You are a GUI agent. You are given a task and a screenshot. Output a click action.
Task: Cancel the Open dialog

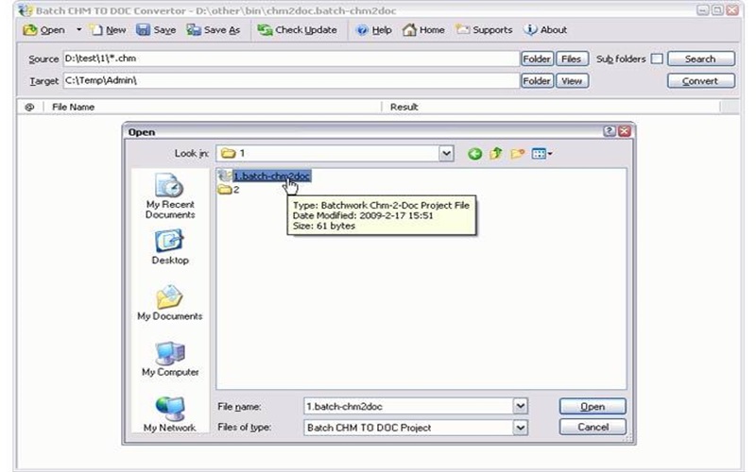pyautogui.click(x=593, y=428)
